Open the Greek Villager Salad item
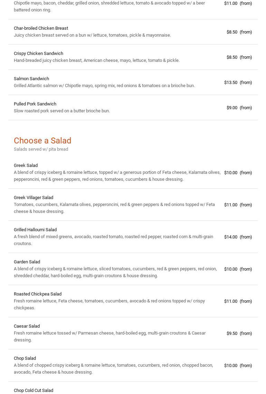This screenshot has width=266, height=394. click(34, 198)
